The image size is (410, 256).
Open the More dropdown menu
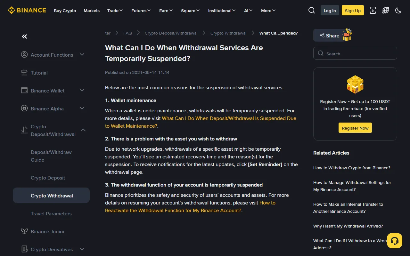pos(268,11)
